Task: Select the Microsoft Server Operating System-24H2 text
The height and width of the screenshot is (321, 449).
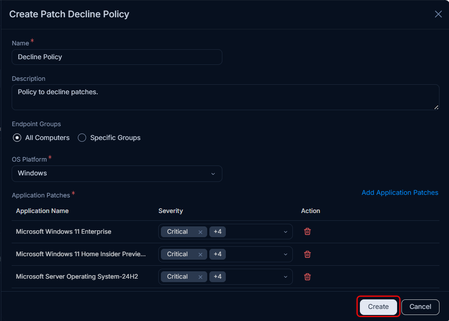Action: point(77,277)
